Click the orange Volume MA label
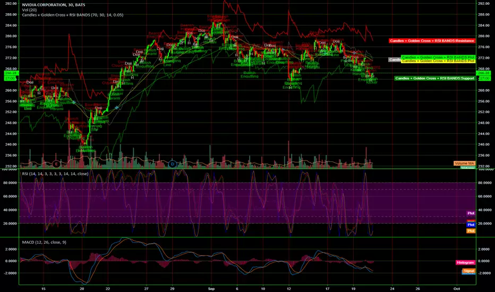 click(464, 163)
